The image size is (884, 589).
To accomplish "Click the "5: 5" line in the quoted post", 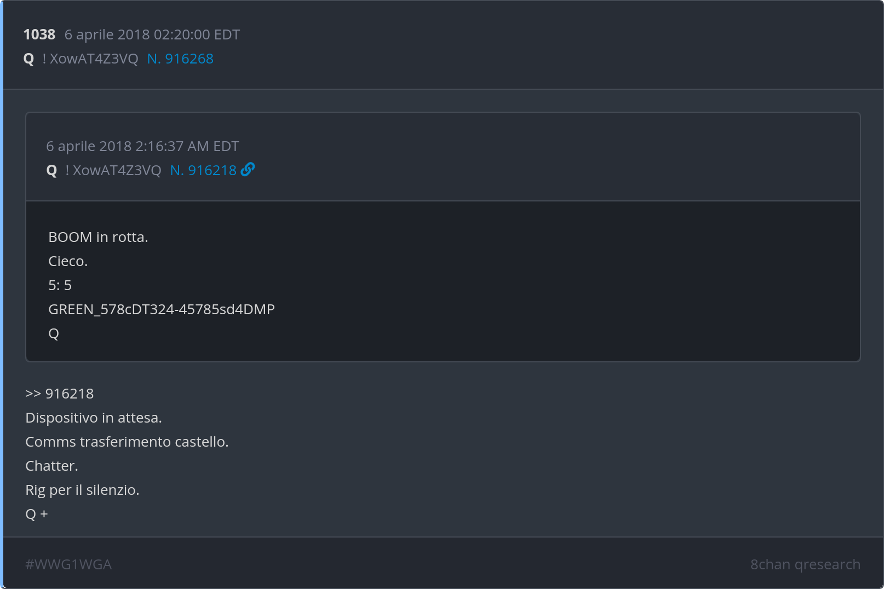I will pos(60,285).
